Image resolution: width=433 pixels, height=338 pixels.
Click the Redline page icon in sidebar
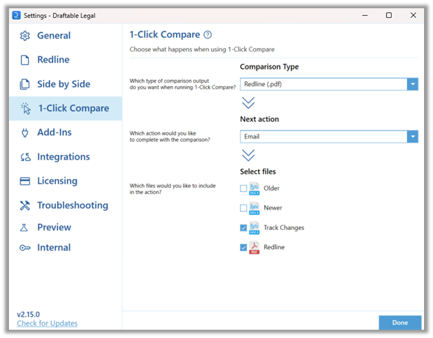[x=25, y=60]
